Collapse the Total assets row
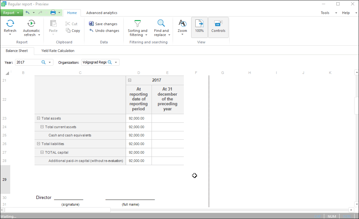 (38, 118)
